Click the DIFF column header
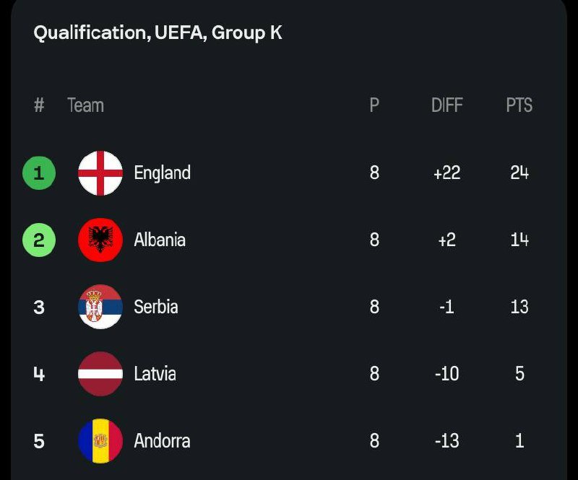578x480 pixels. pos(447,105)
